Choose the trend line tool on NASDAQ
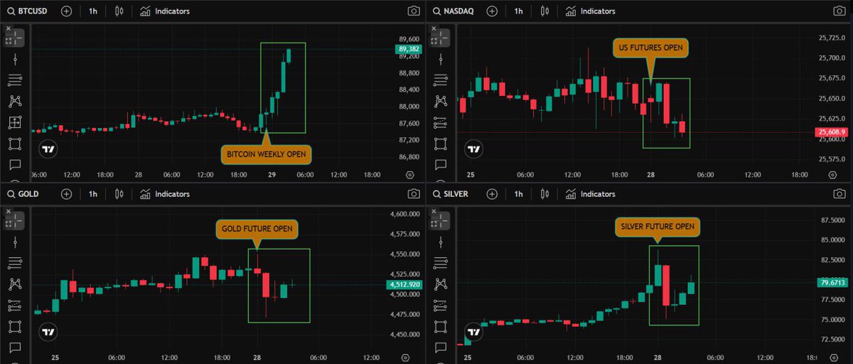 coord(441,60)
